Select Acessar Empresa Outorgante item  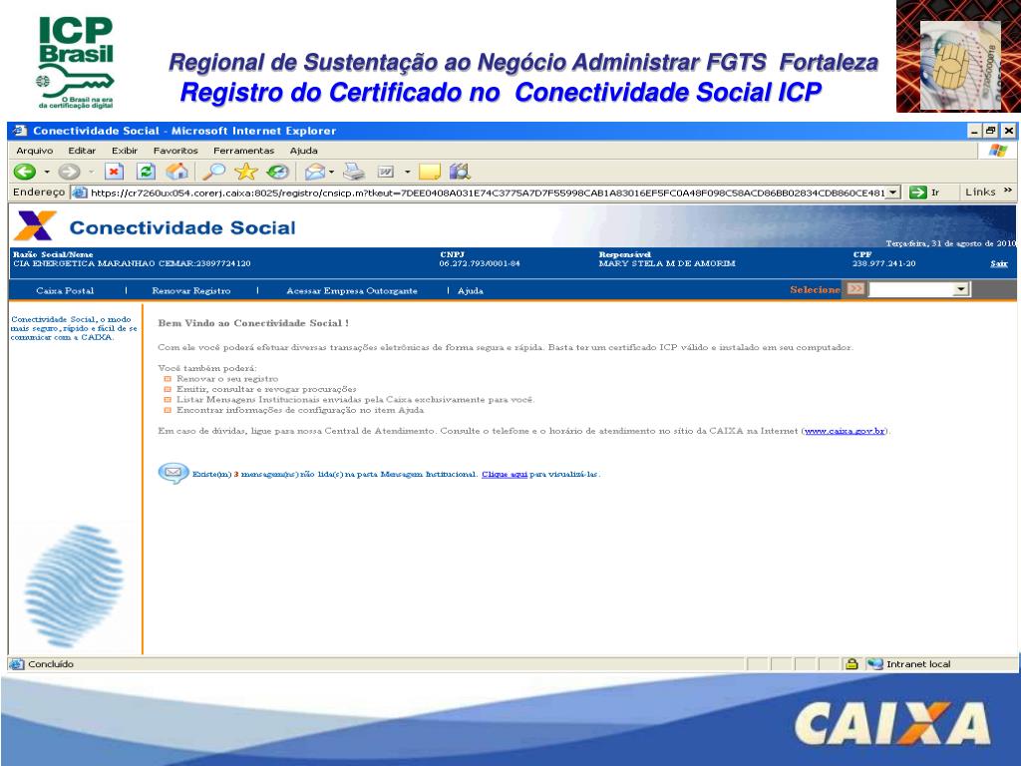click(352, 290)
